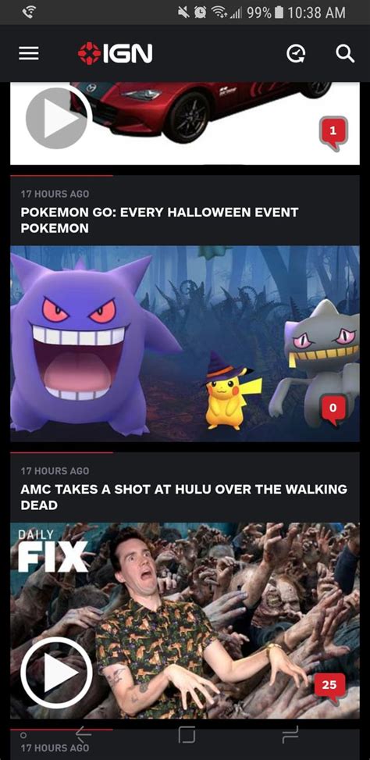Tap Android home navigation button
This screenshot has width=370, height=760.
click(186, 736)
